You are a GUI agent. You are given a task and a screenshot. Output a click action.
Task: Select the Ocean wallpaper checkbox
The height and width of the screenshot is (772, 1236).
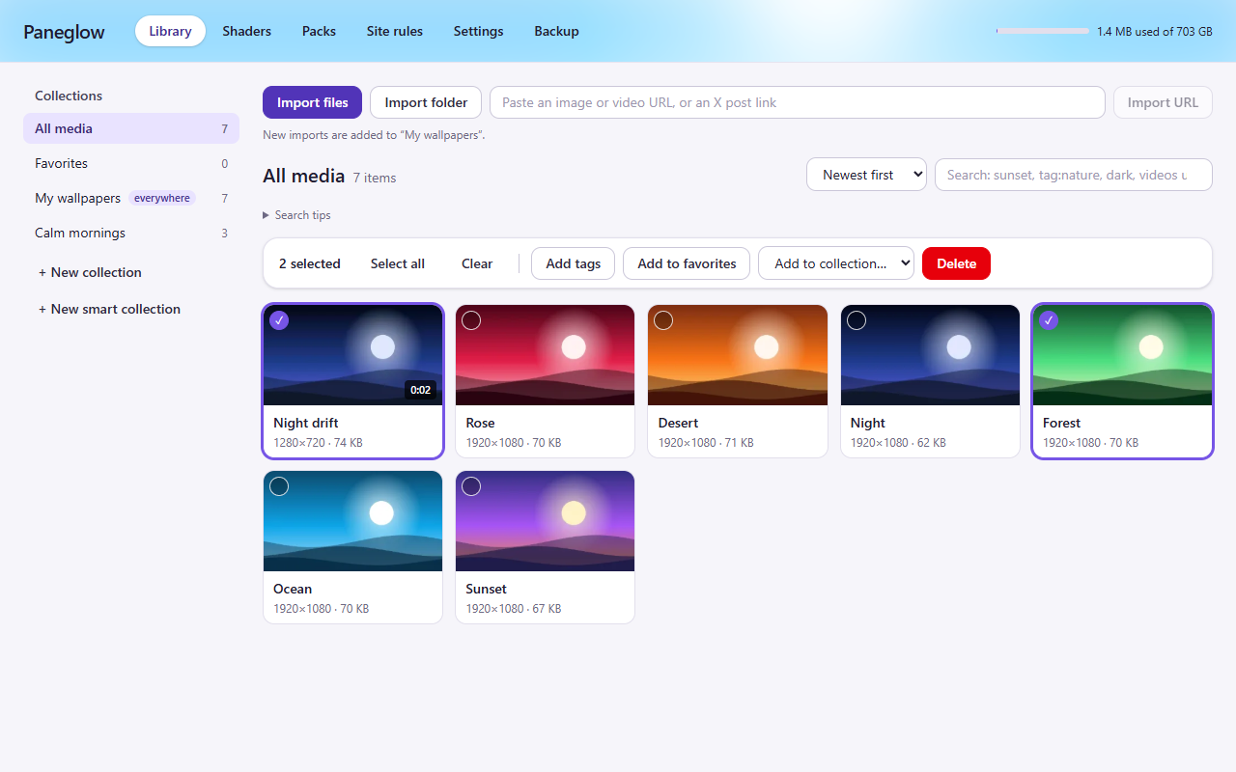point(279,486)
